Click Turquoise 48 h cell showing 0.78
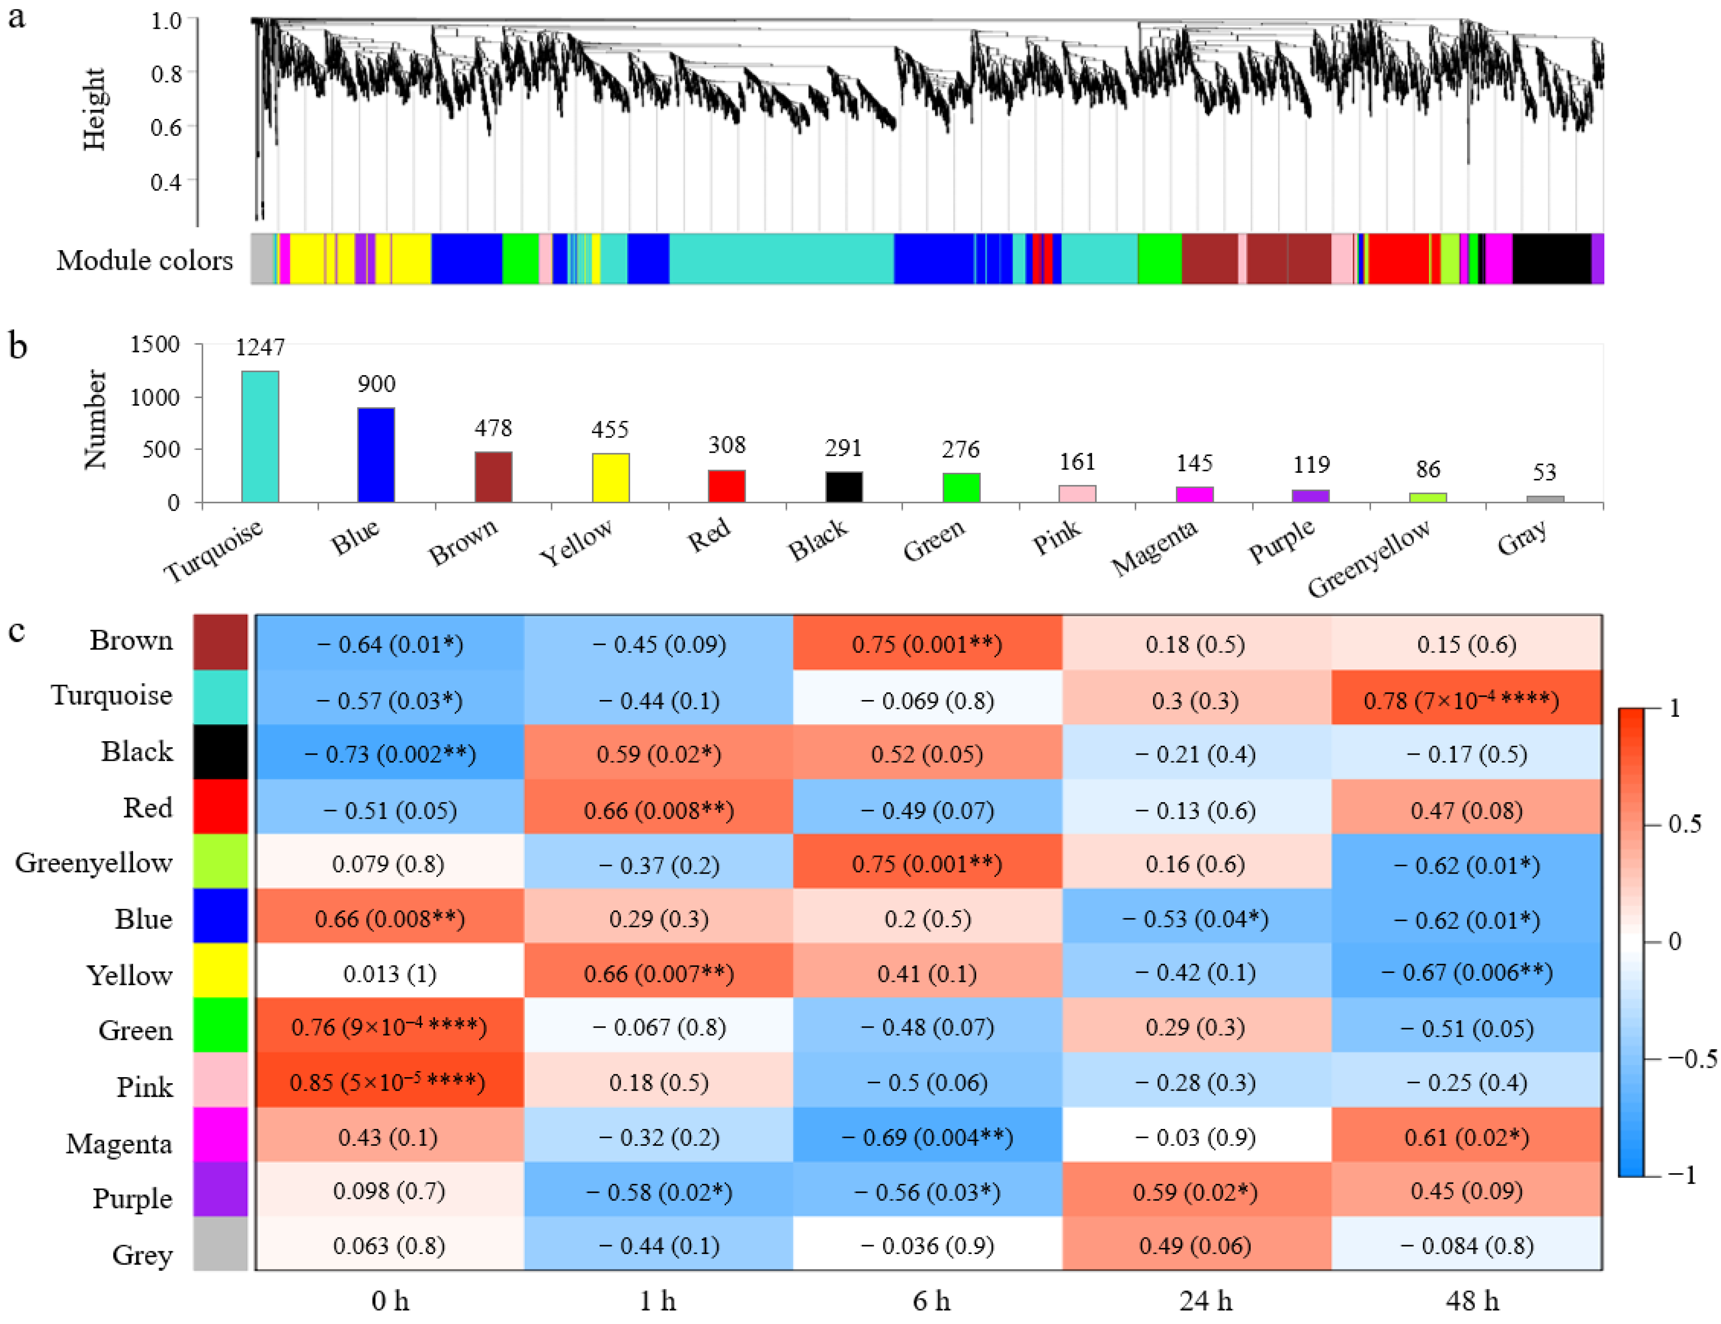Viewport: 1721px width, 1324px height. pyautogui.click(x=1466, y=697)
